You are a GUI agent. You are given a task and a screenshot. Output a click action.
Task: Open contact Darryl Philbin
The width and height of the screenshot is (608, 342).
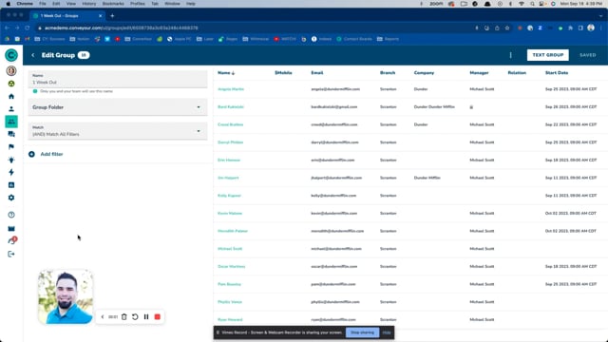click(x=230, y=142)
